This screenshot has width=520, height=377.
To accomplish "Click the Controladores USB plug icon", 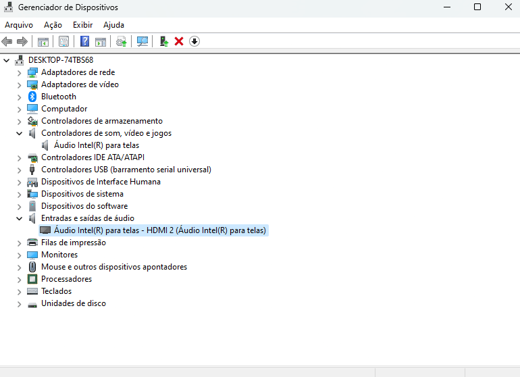I will 32,170.
